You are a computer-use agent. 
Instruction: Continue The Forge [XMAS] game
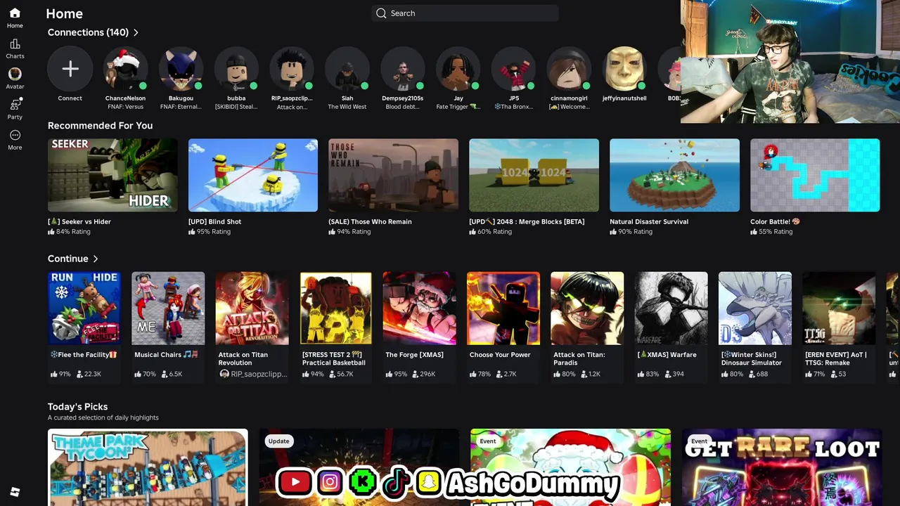point(420,309)
